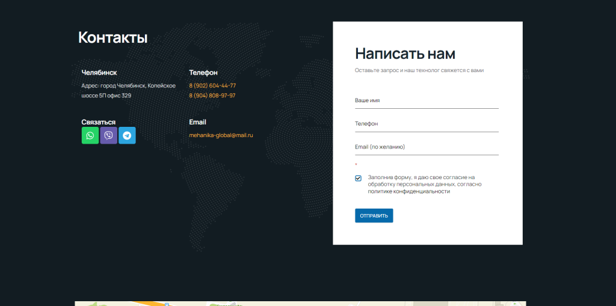Click the Челябинск address text
Viewport: 616px width, 306px height.
pyautogui.click(x=128, y=90)
